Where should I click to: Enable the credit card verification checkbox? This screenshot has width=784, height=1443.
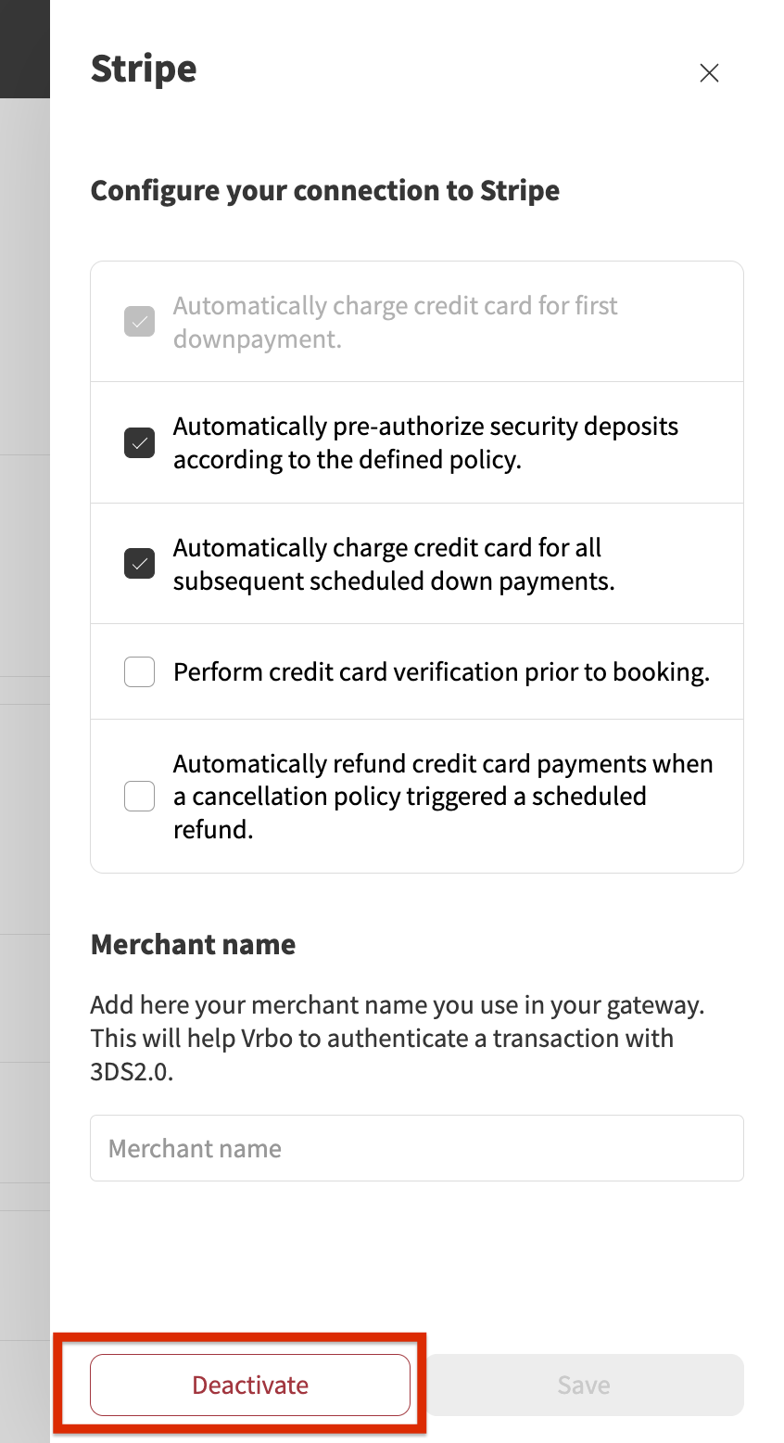140,671
